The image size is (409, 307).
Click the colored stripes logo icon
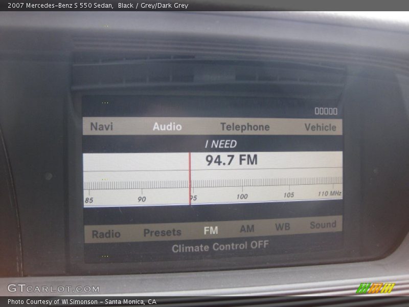(x=375, y=288)
